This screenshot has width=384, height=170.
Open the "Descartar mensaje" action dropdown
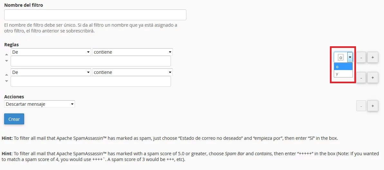pyautogui.click(x=40, y=104)
